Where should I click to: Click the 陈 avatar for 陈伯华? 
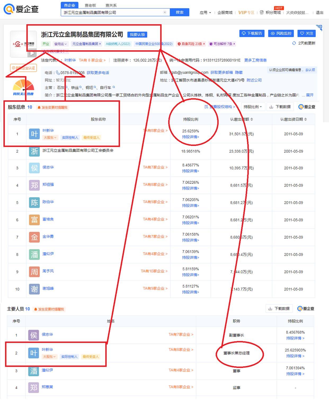click(x=34, y=203)
